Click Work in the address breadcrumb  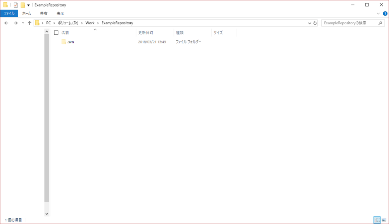click(90, 23)
